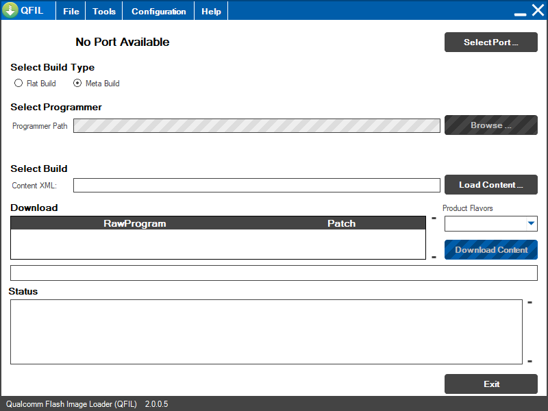Click the 'No Port Available' text
548x411 pixels.
123,42
